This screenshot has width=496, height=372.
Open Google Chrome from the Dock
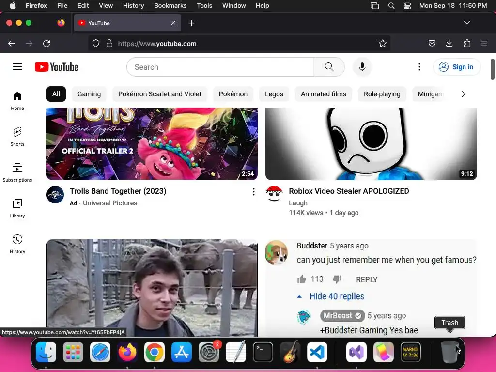[x=155, y=352]
